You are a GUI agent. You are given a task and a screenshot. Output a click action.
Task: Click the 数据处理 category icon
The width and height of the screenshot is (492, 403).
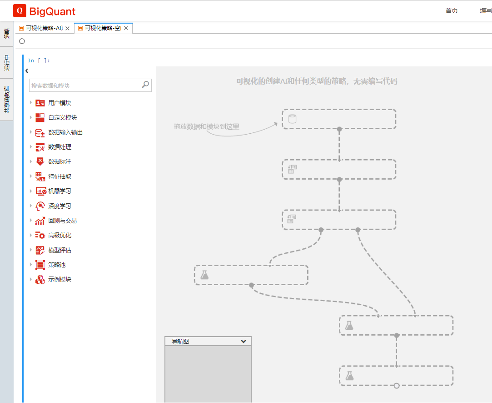[x=40, y=147]
